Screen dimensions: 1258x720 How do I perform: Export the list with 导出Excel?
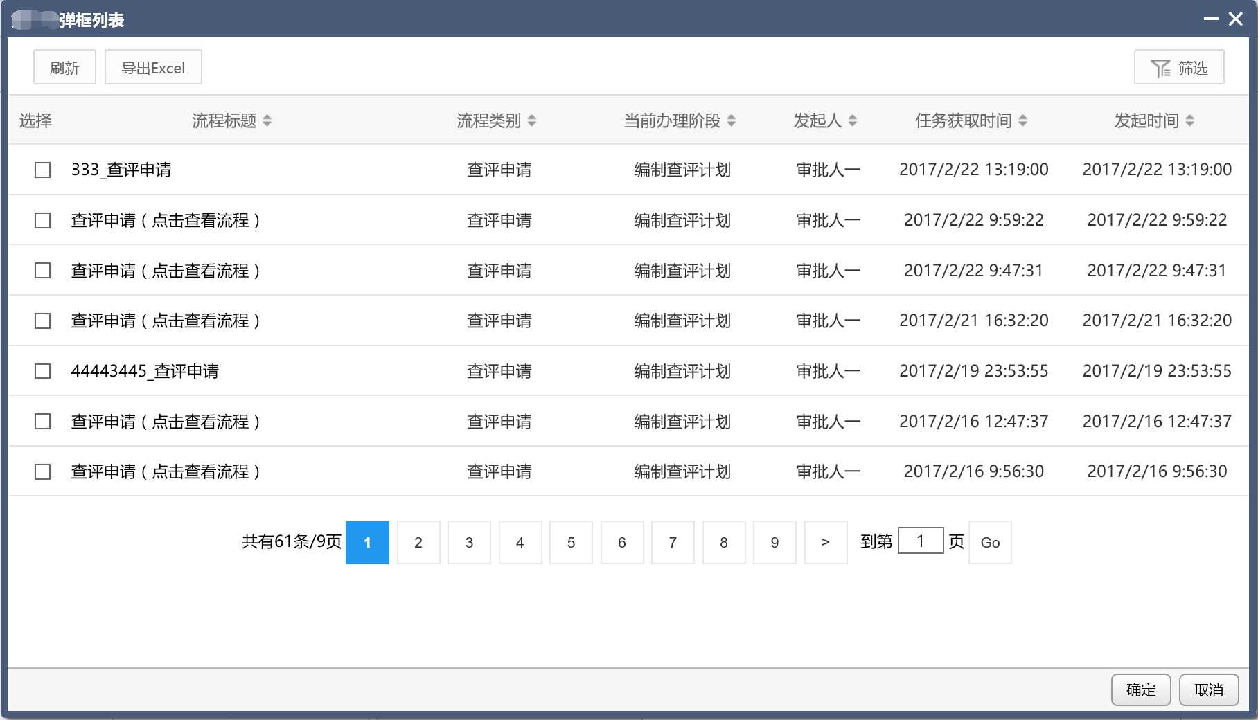coord(153,67)
